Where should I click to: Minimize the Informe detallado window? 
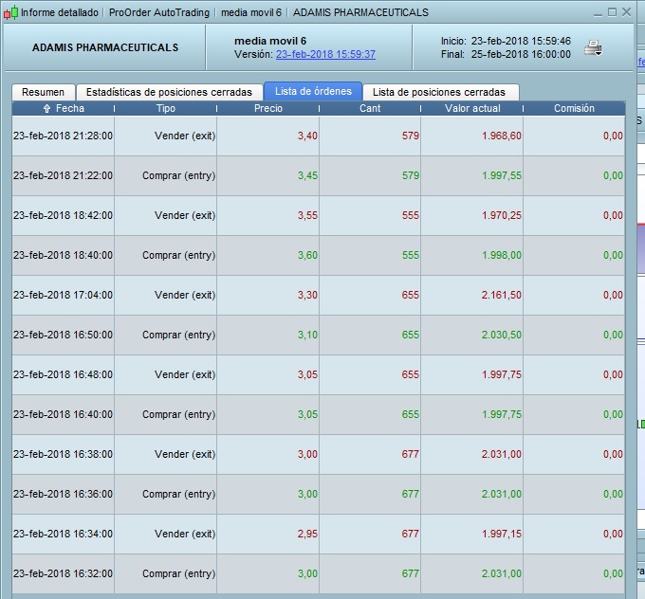click(x=599, y=14)
